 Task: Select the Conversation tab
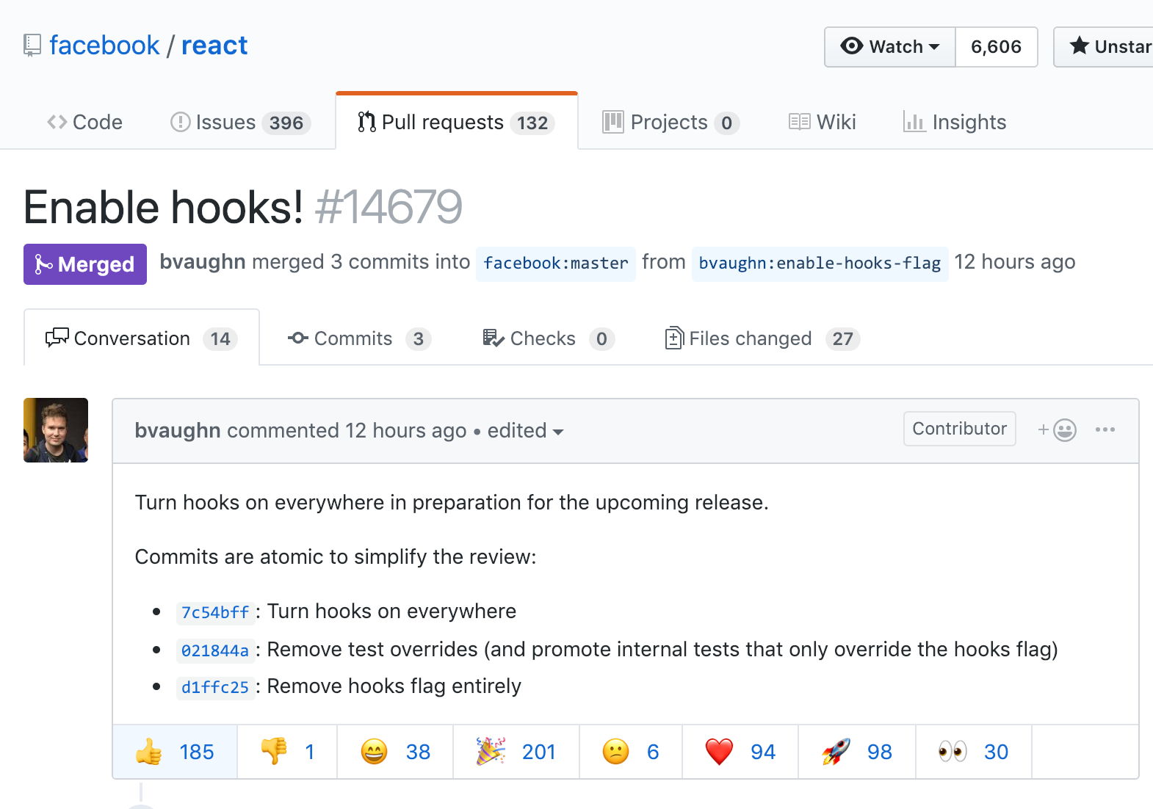coord(142,338)
